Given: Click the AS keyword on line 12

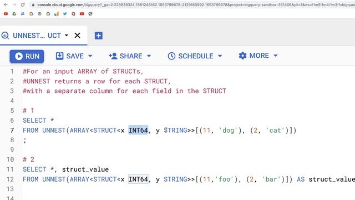Looking at the screenshot, I should 301,179.
